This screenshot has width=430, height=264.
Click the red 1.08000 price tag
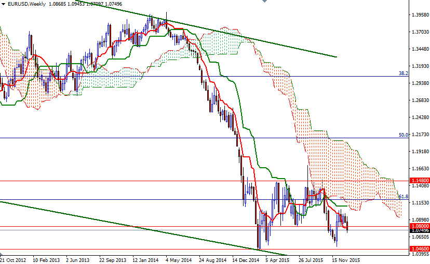coord(420,226)
